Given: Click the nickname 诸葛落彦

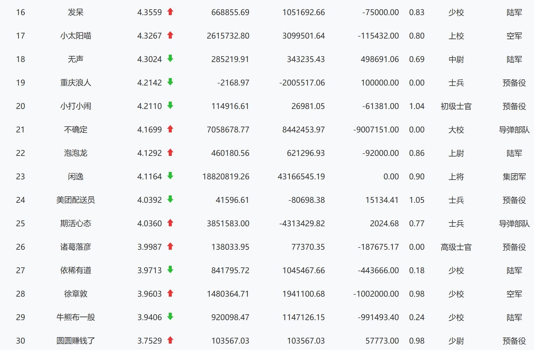Looking at the screenshot, I should pyautogui.click(x=76, y=247).
